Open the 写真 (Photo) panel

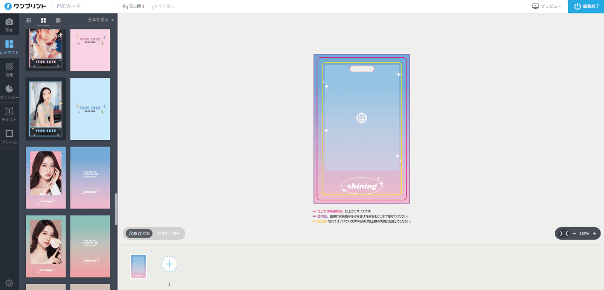9,24
